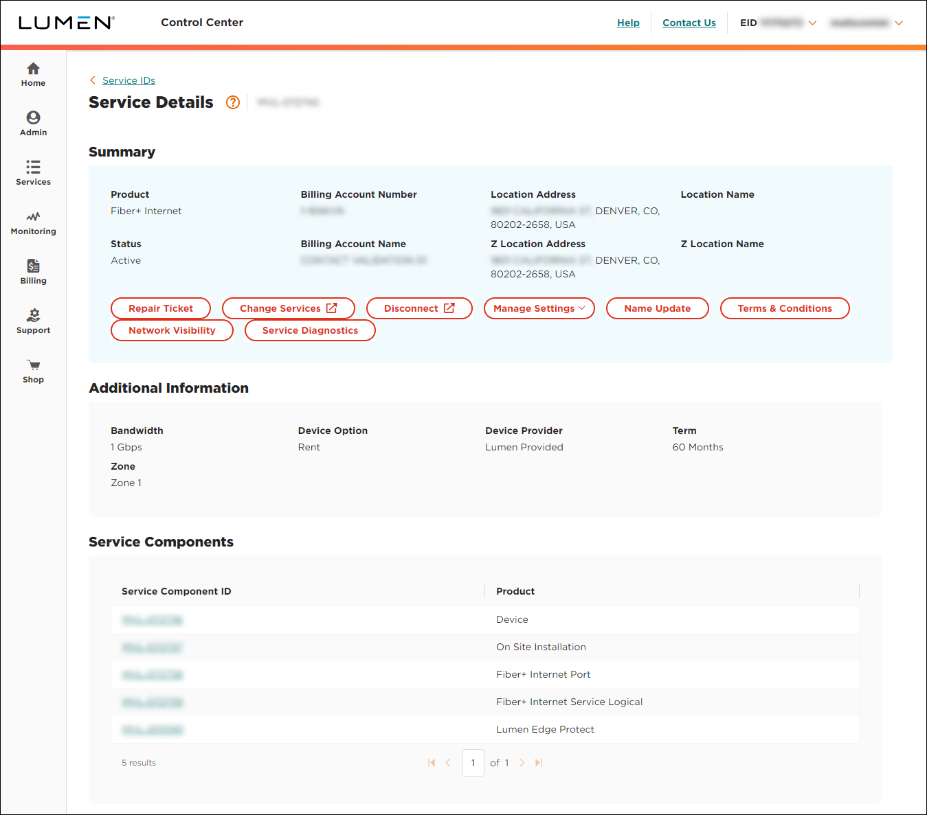The height and width of the screenshot is (815, 927).
Task: Open the Home icon in sidebar
Action: click(33, 69)
